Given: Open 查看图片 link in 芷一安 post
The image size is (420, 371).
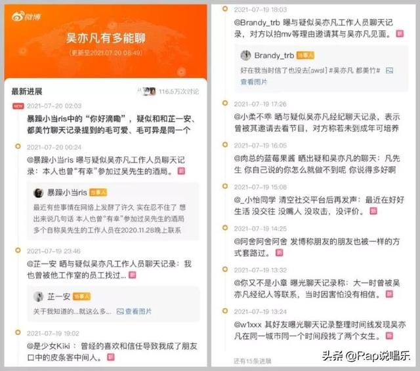Looking at the screenshot, I should tap(134, 311).
